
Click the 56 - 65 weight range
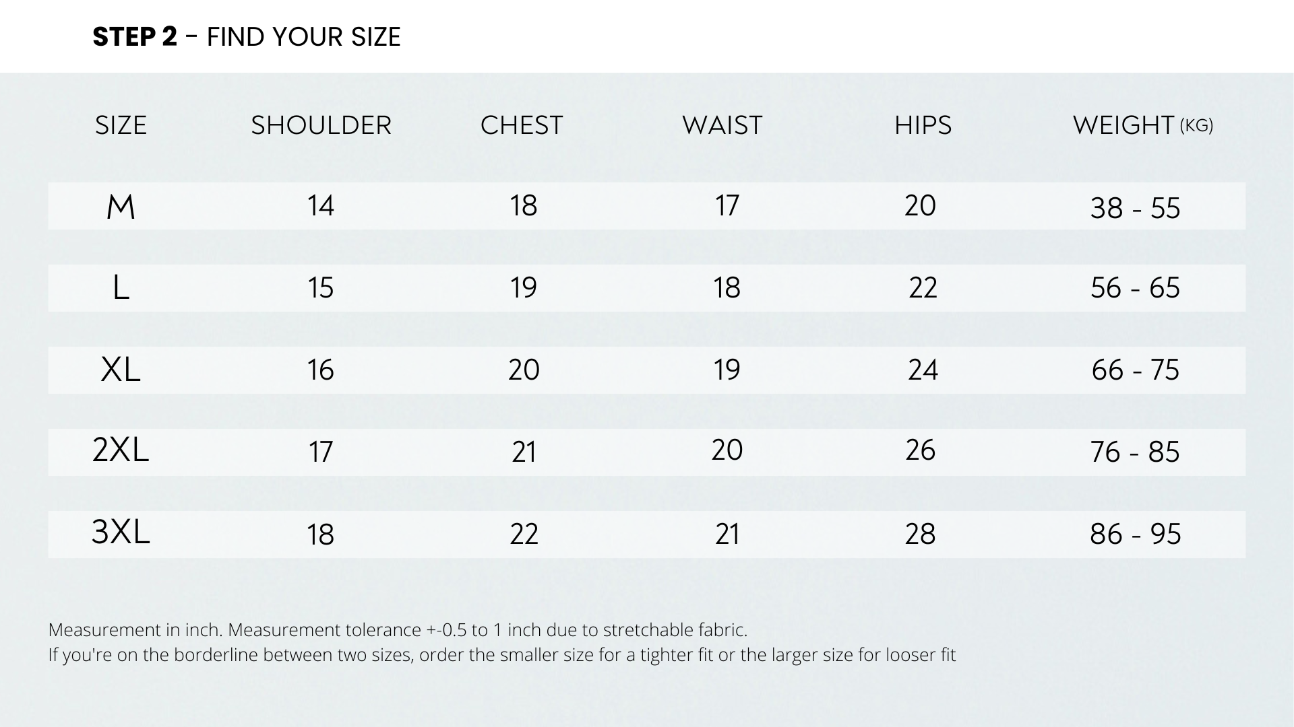1135,288
